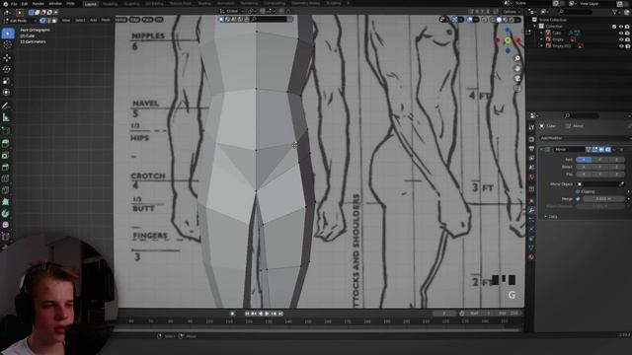Image resolution: width=632 pixels, height=355 pixels.
Task: Open the Render properties tab
Action: point(531,139)
